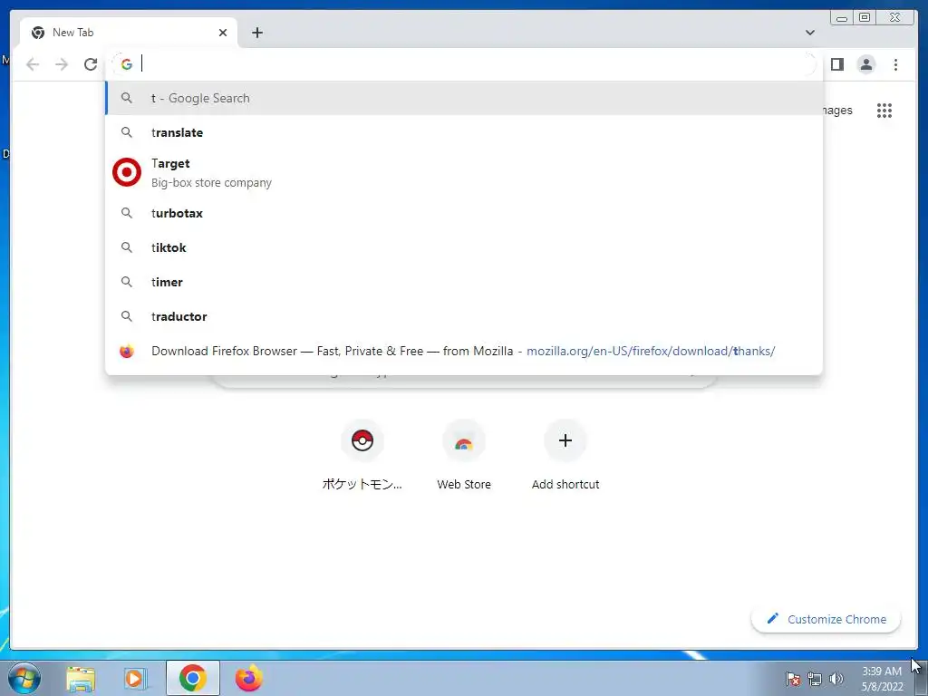
Task: Click the Add shortcut button
Action: coord(565,455)
